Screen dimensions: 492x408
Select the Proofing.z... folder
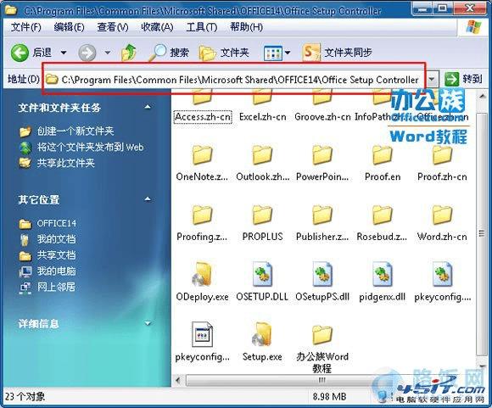click(x=202, y=223)
